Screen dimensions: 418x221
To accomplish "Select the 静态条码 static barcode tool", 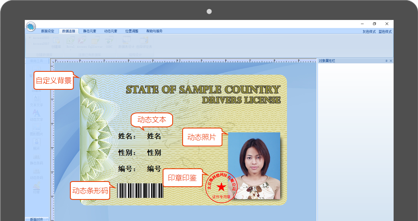I will [x=36, y=159].
